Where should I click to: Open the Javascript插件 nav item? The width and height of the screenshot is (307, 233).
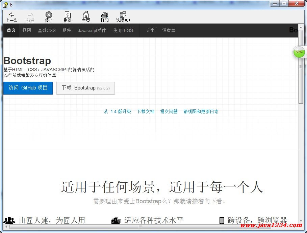coord(92,30)
